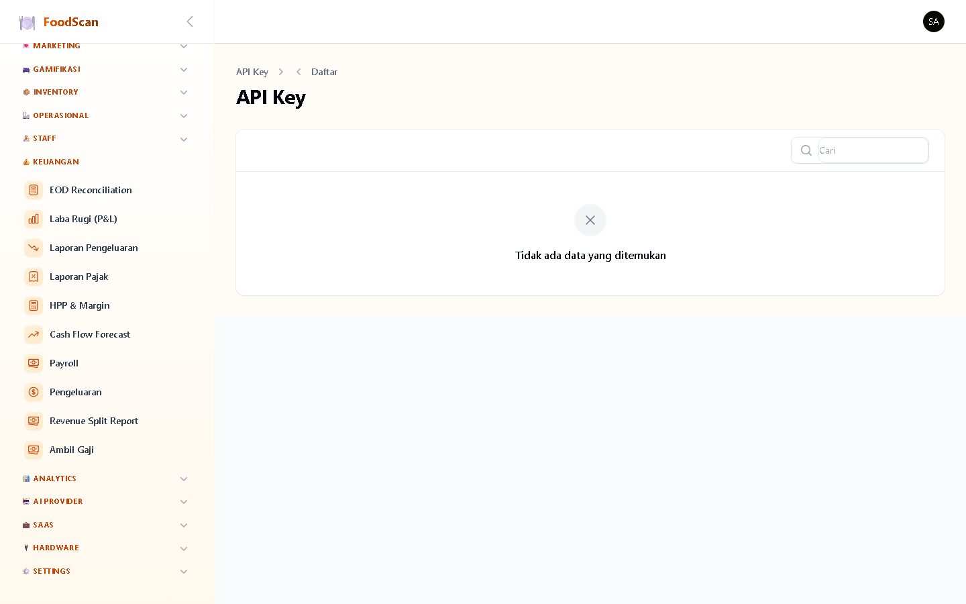Screen dimensions: 966x604
Task: Click the SAAS section header
Action: pyautogui.click(x=44, y=525)
